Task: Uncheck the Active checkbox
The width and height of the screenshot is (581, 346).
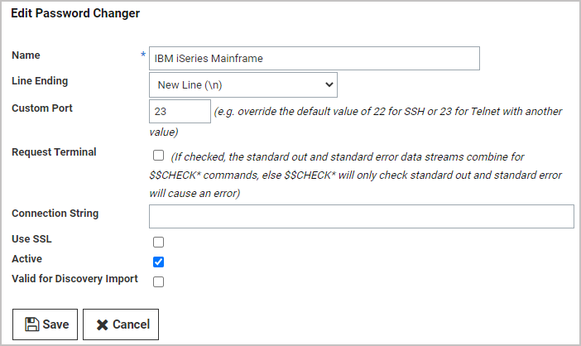Action: (159, 262)
